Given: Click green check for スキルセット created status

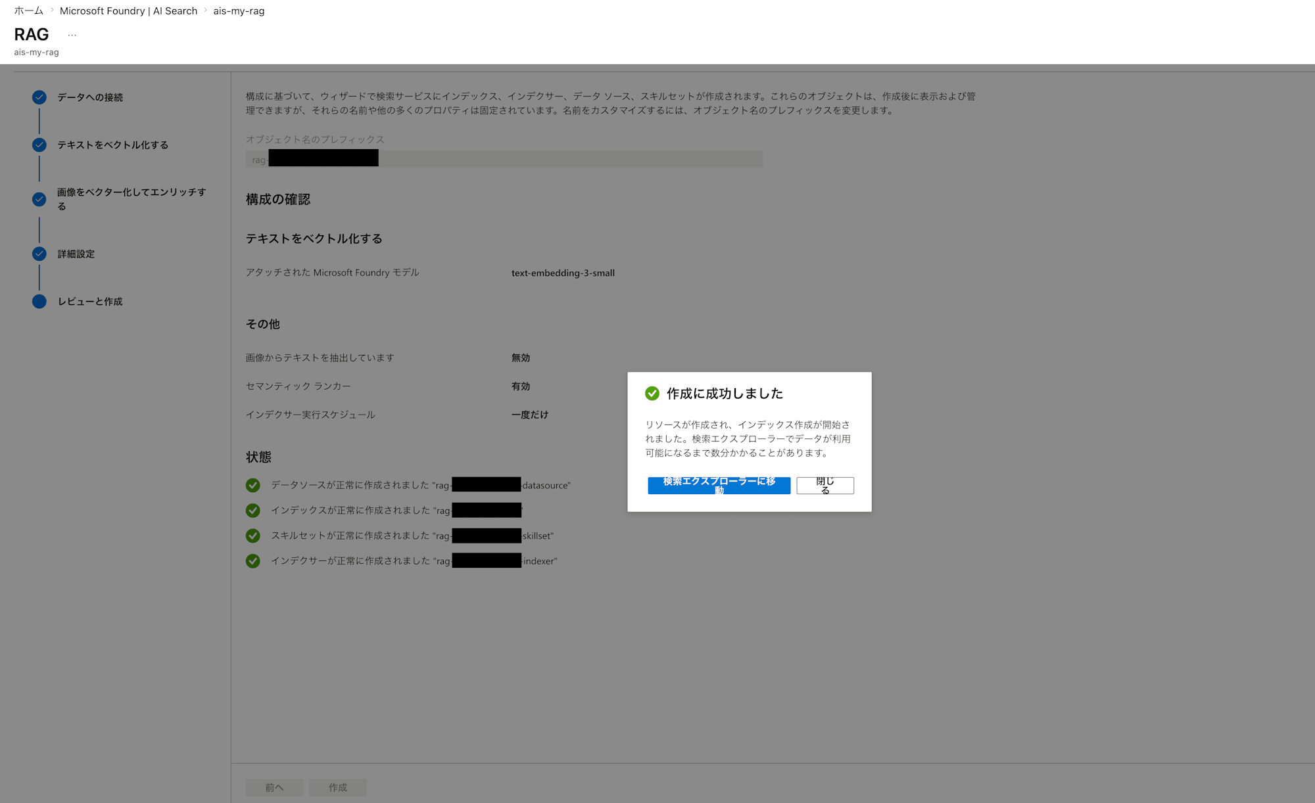Looking at the screenshot, I should tap(253, 536).
